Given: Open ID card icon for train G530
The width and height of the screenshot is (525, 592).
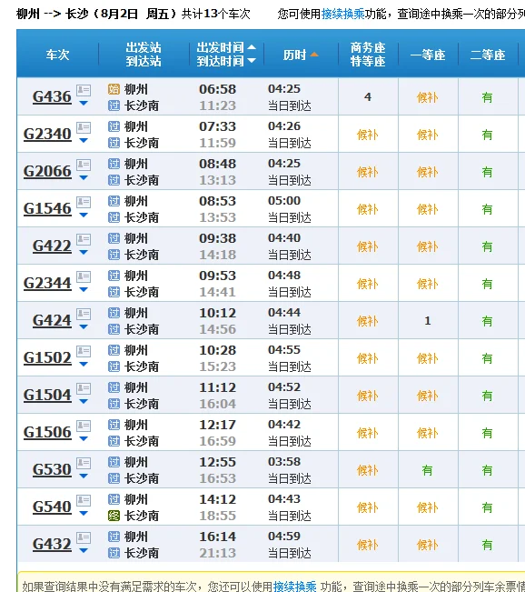Looking at the screenshot, I should coord(84,463).
